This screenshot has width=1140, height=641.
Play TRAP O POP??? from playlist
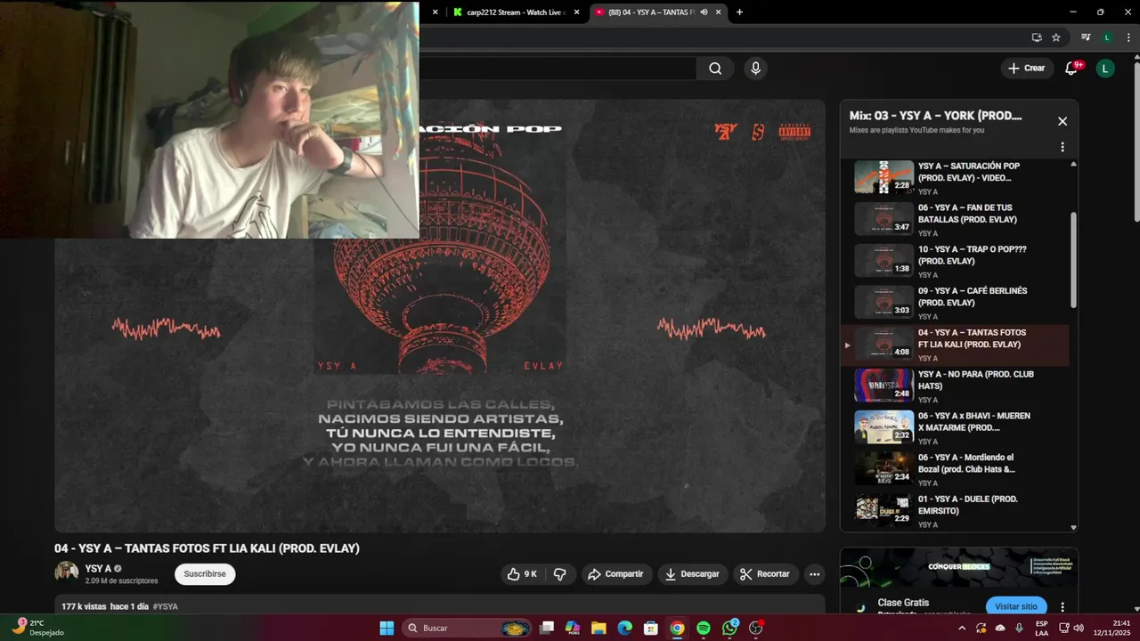[x=956, y=262]
